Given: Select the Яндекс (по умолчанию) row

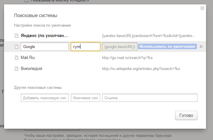Looking at the screenshot, I should click(x=105, y=36).
